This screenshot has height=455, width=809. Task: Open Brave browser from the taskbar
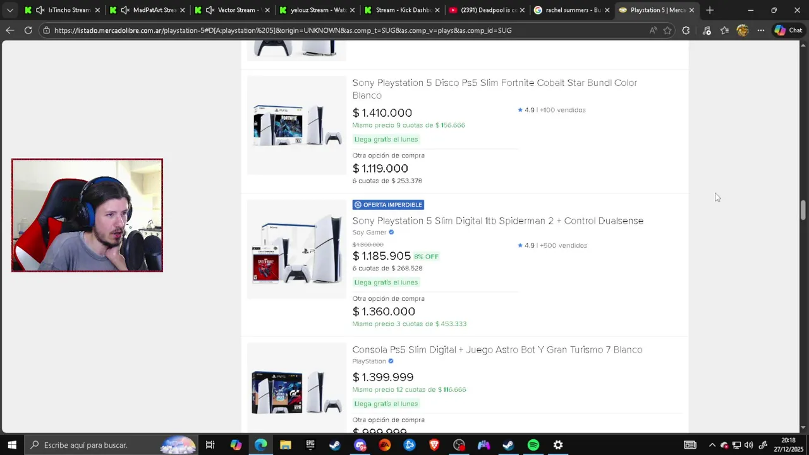tap(434, 445)
